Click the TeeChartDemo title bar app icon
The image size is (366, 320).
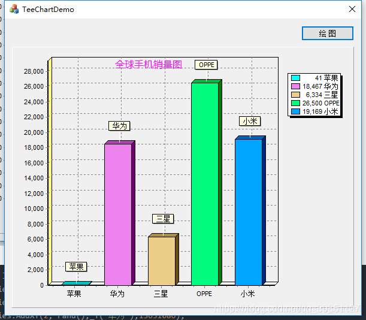tap(14, 9)
